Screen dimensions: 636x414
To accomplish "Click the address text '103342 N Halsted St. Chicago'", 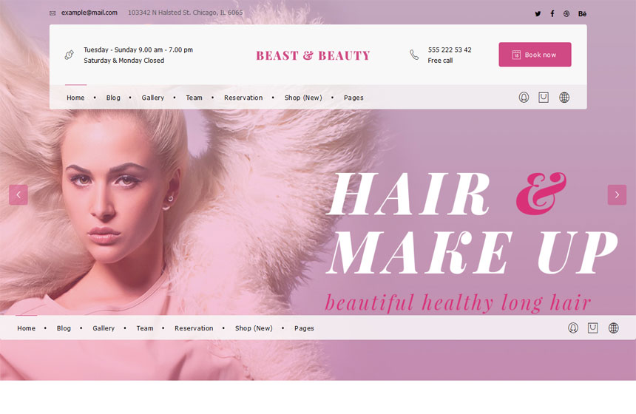I will coord(172,13).
